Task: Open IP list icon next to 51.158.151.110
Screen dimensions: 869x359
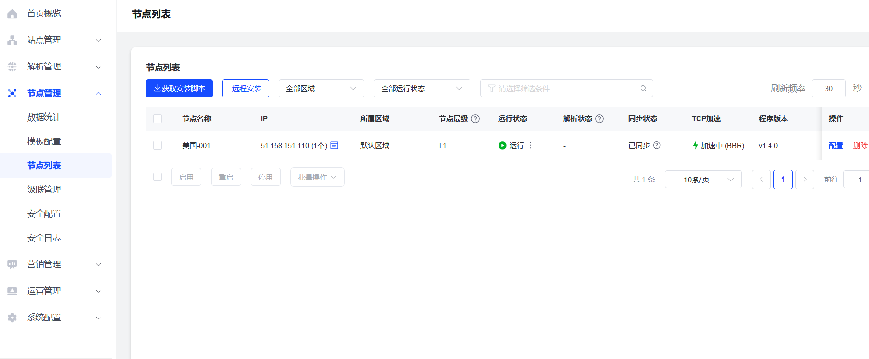Action: tap(334, 145)
